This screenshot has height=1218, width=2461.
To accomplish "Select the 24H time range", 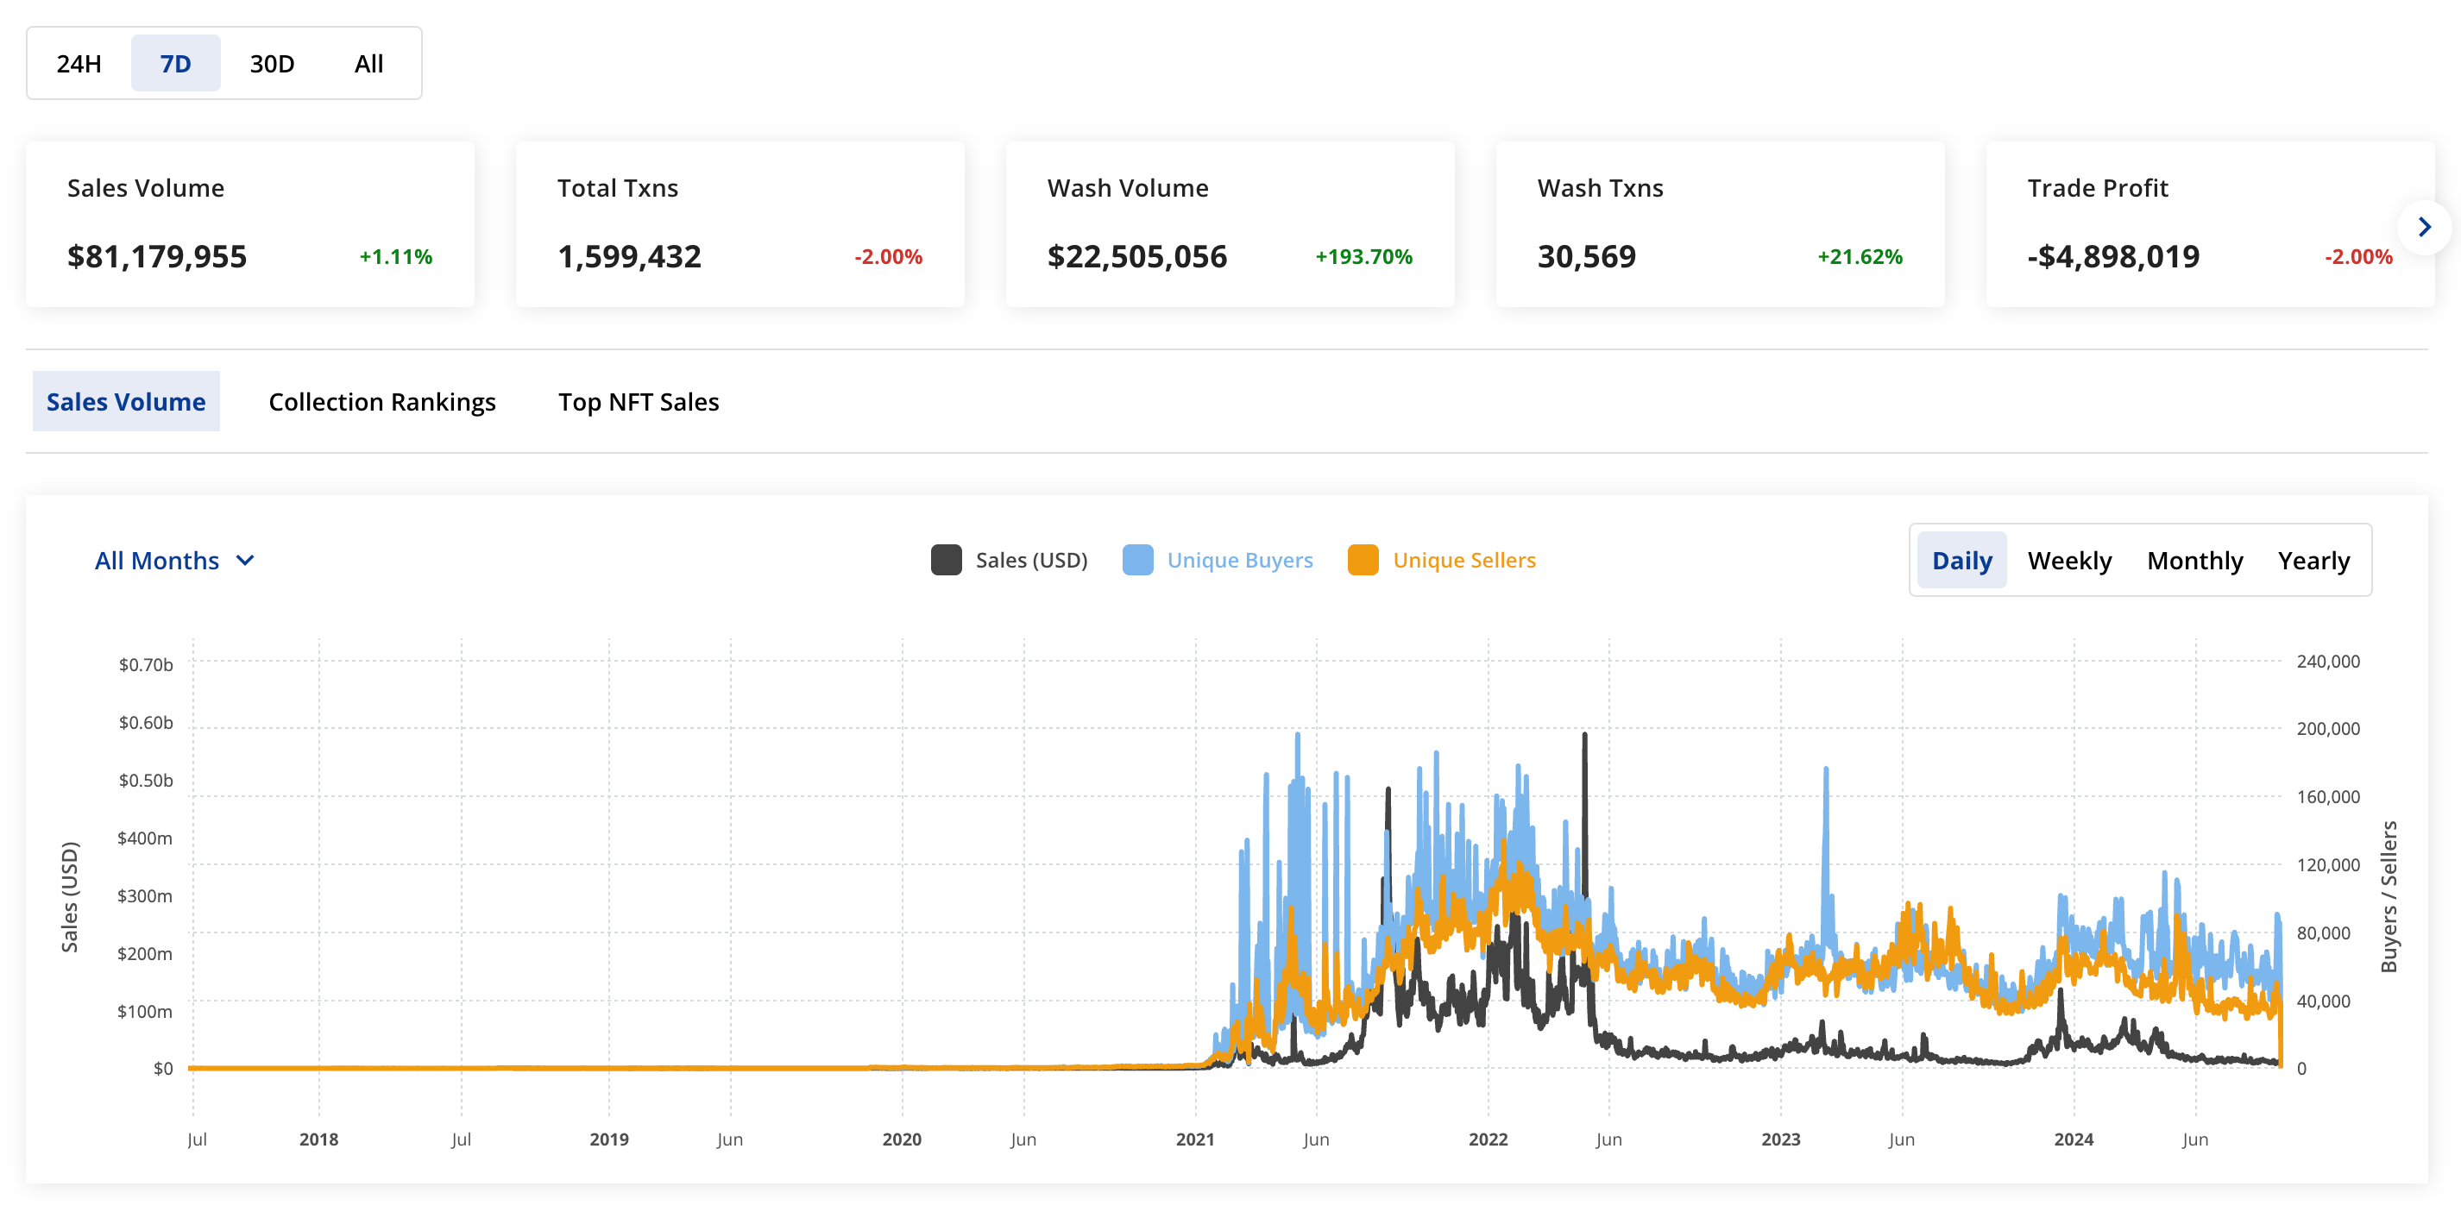I will pyautogui.click(x=79, y=64).
